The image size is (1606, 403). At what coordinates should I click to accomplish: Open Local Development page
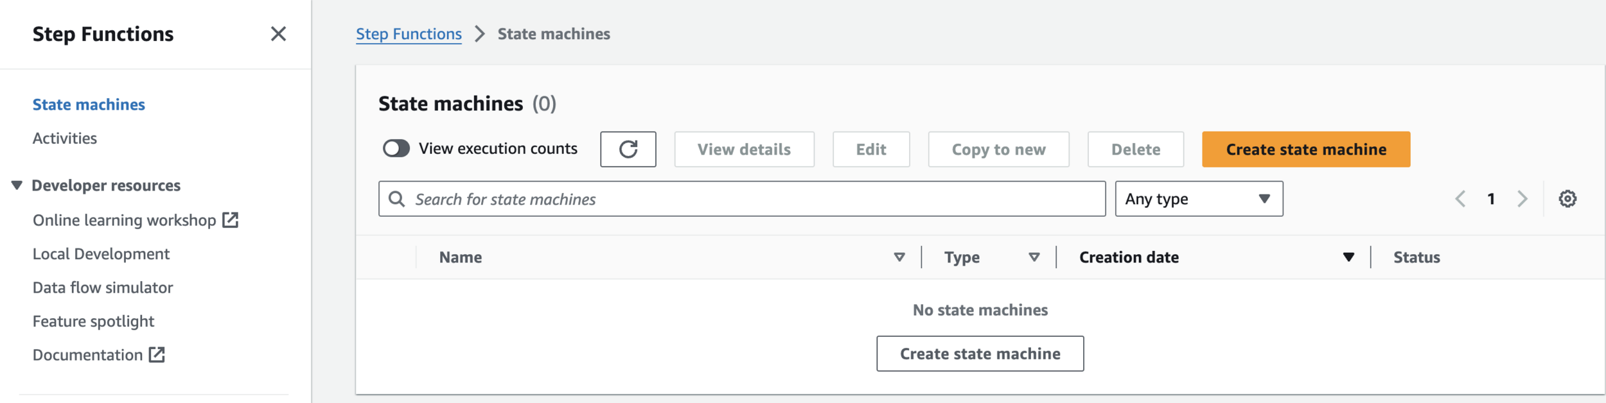pyautogui.click(x=101, y=254)
